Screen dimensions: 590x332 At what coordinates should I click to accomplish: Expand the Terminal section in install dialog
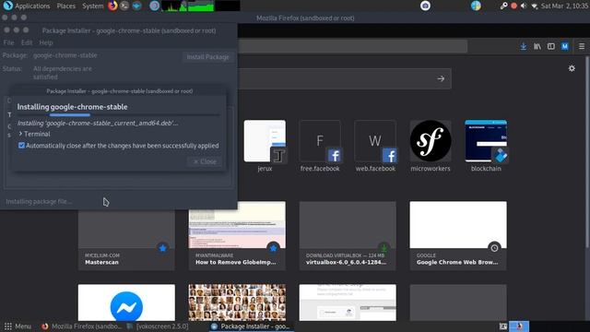coord(34,134)
